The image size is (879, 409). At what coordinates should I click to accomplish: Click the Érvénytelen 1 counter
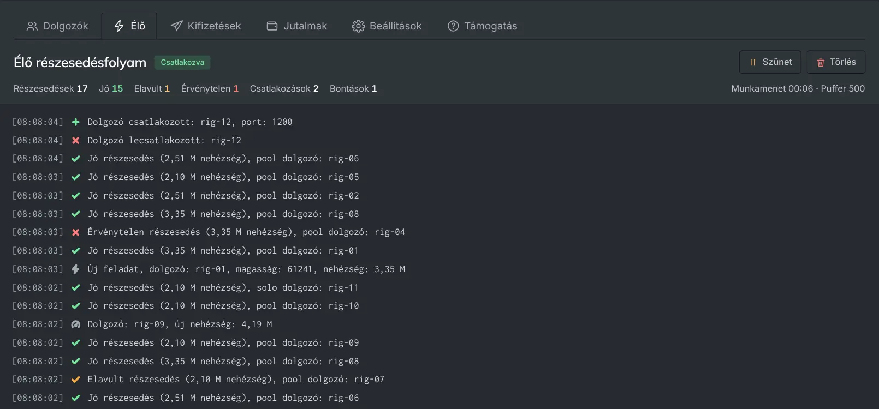210,88
